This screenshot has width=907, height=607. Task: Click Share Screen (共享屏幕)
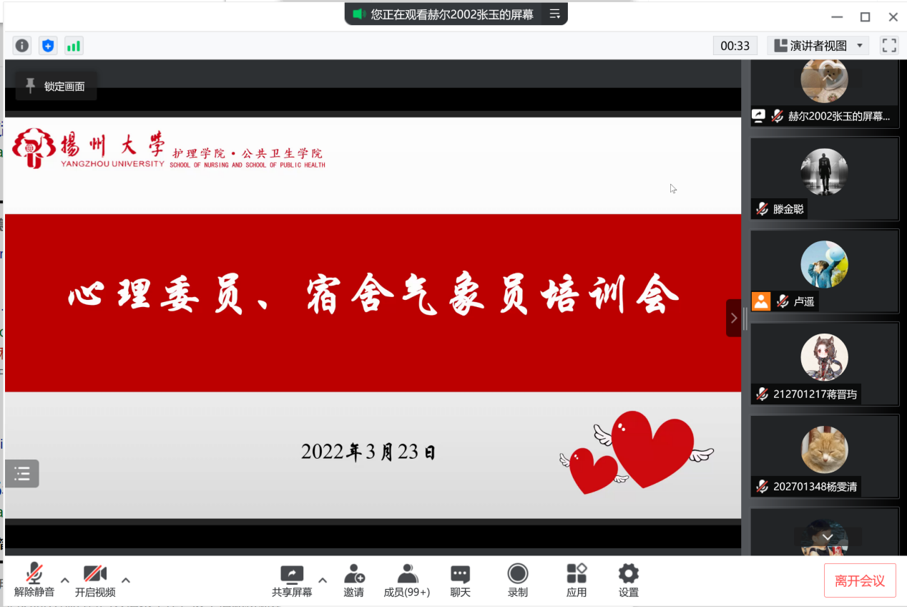click(x=292, y=581)
